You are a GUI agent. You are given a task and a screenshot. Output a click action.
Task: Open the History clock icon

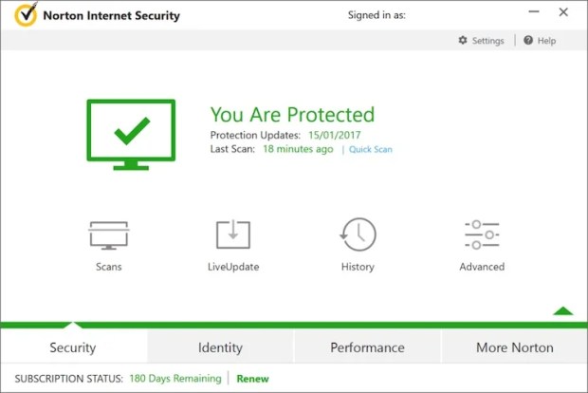(358, 234)
